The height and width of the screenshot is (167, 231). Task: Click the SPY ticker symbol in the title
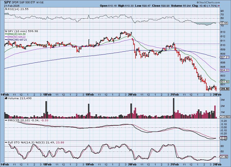tap(7, 2)
